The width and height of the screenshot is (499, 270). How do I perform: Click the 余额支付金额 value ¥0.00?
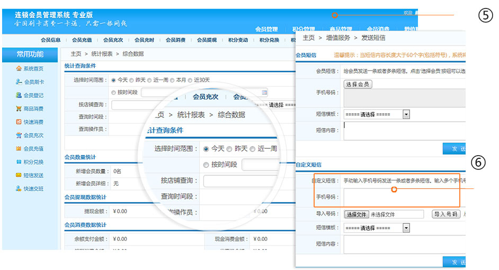120,239
